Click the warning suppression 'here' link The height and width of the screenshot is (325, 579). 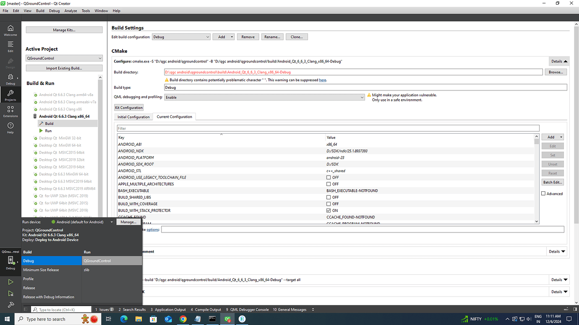pyautogui.click(x=322, y=80)
